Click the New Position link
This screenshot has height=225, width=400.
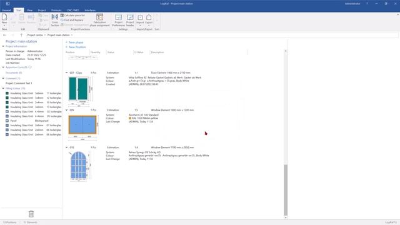(x=76, y=47)
